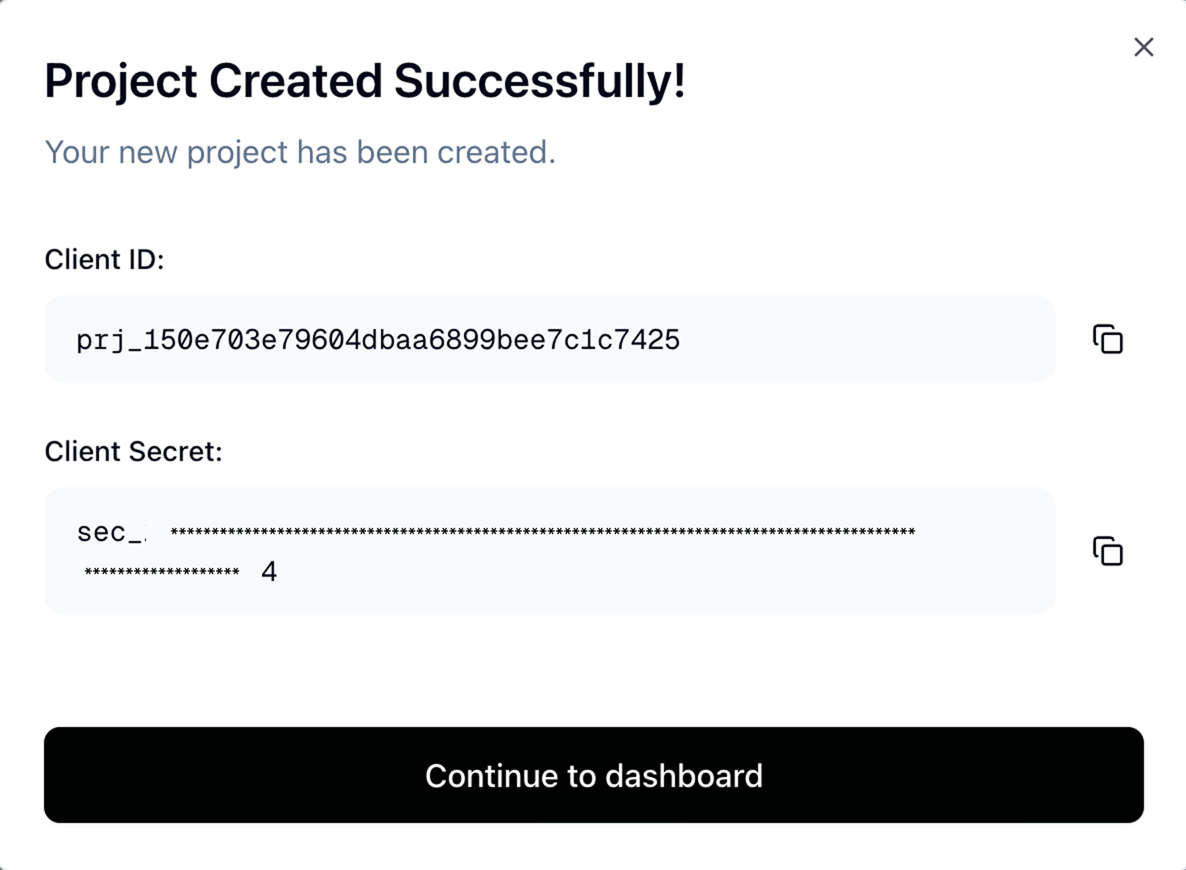Click the Client ID value field

(x=549, y=339)
